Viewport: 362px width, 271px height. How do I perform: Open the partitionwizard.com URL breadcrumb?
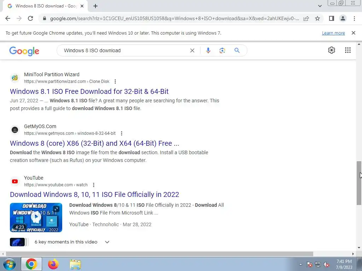click(x=67, y=82)
